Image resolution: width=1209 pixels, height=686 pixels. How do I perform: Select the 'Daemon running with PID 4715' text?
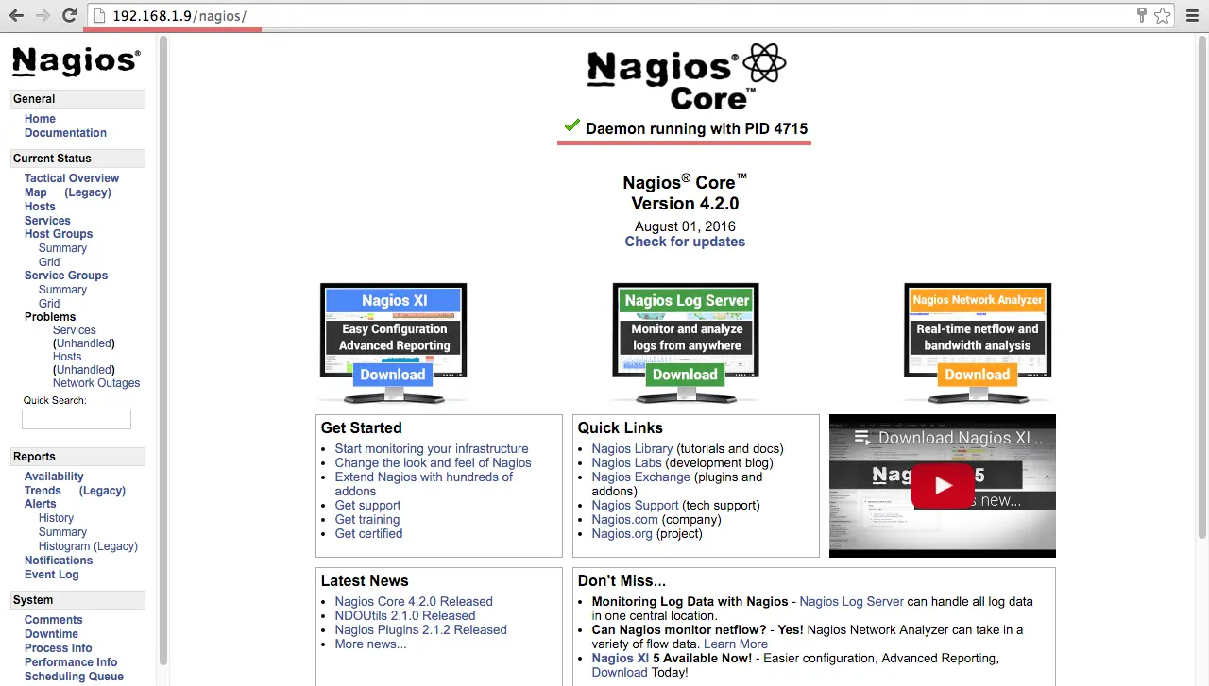click(697, 129)
